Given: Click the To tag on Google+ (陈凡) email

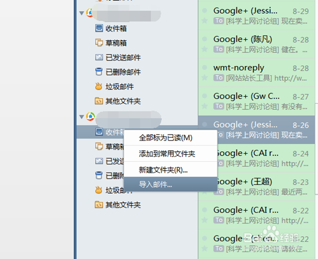Looking at the screenshot, I should click(219, 49).
